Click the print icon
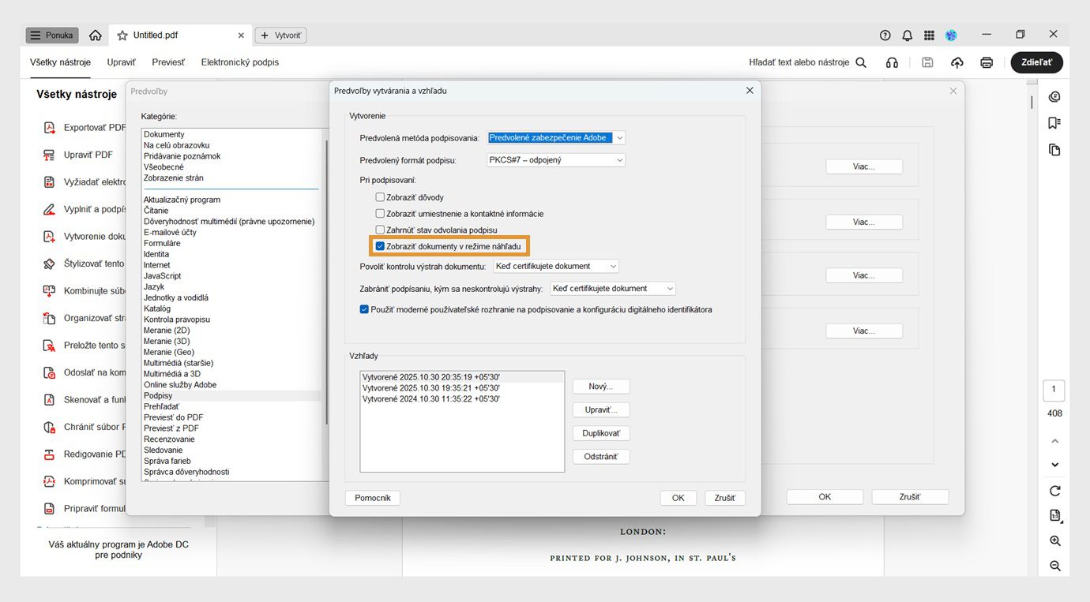The image size is (1090, 602). (x=986, y=62)
